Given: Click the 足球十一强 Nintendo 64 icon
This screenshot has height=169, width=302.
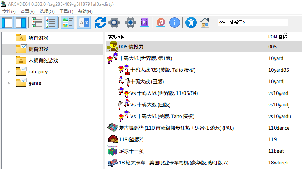Looking at the screenshot, I should click(113, 151).
